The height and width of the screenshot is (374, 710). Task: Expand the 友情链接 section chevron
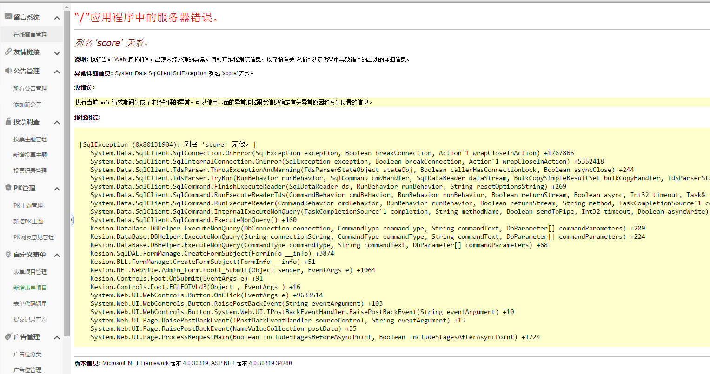[x=57, y=53]
